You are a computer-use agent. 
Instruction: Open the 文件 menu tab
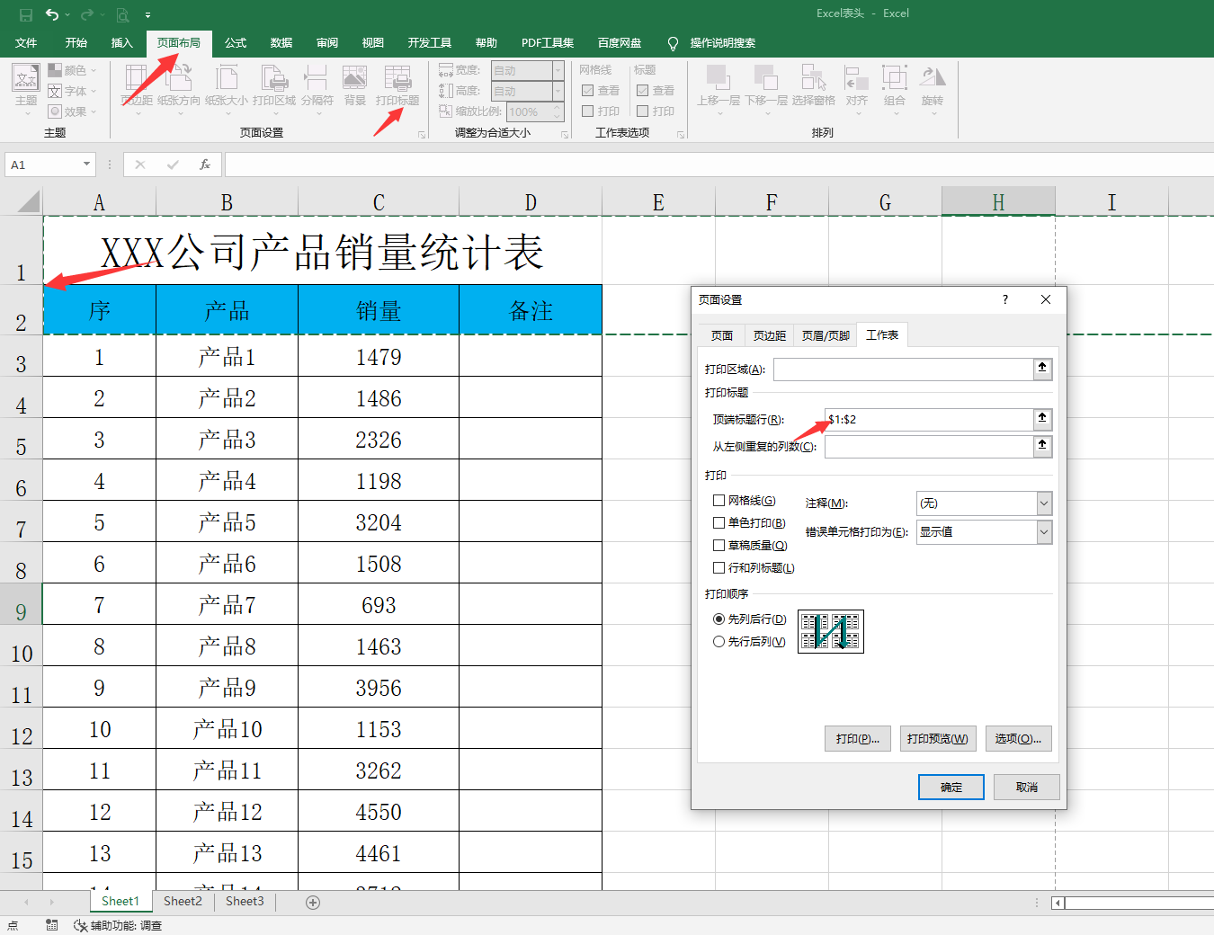[26, 43]
